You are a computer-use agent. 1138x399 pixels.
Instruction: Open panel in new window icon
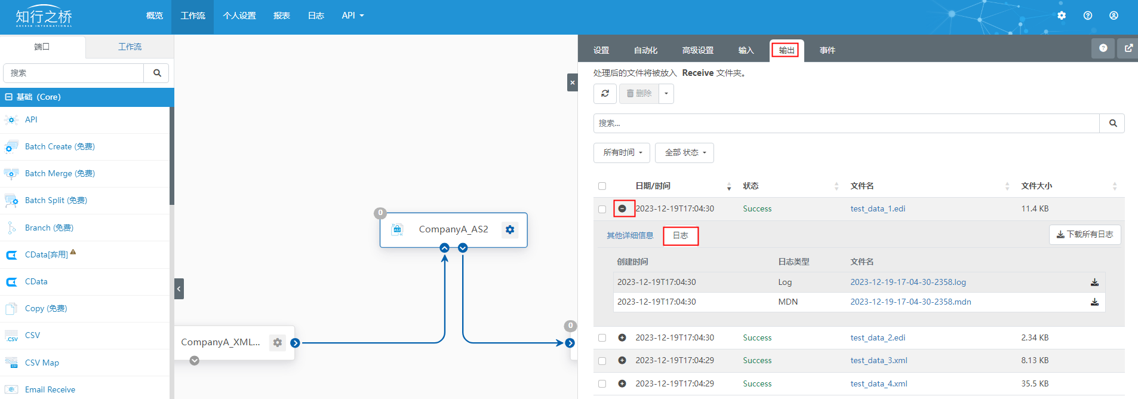(x=1128, y=48)
